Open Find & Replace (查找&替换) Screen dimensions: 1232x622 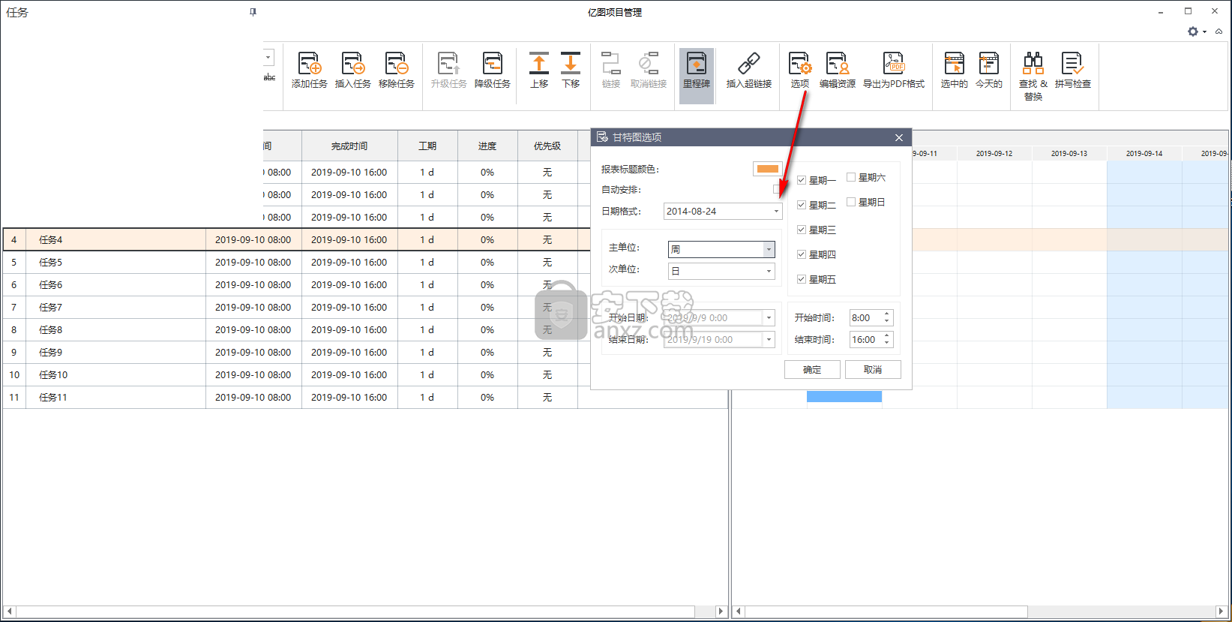[1033, 76]
